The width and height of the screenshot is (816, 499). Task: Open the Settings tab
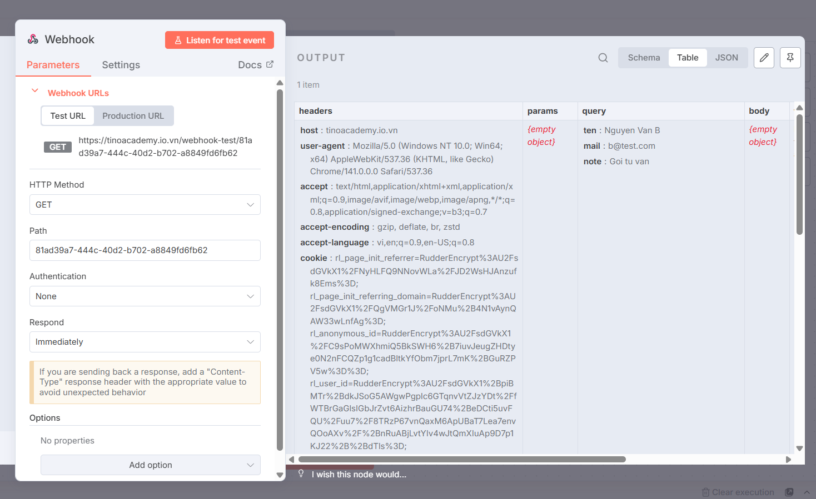[121, 65]
